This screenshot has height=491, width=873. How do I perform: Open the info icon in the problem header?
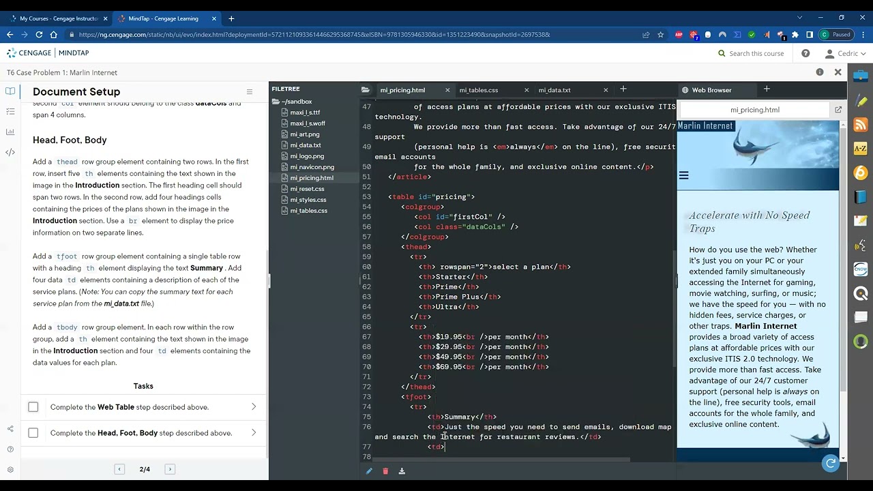point(820,72)
